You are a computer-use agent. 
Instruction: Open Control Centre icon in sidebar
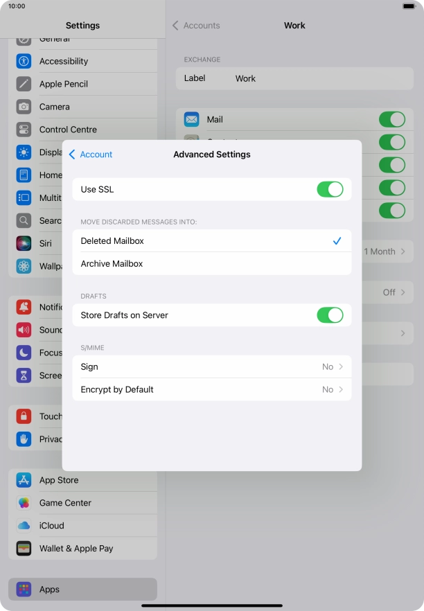[24, 130]
